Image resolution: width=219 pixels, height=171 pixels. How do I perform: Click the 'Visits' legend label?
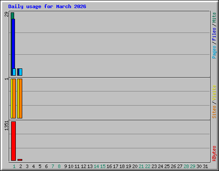click(x=214, y=93)
